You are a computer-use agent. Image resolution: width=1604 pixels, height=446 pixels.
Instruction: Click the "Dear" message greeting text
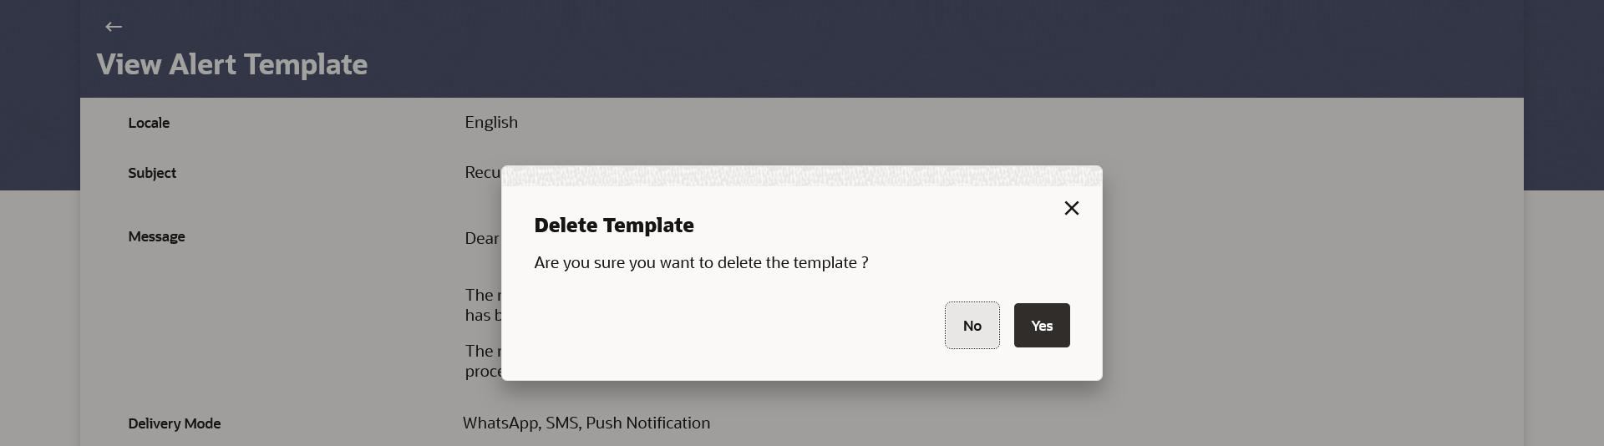[481, 239]
